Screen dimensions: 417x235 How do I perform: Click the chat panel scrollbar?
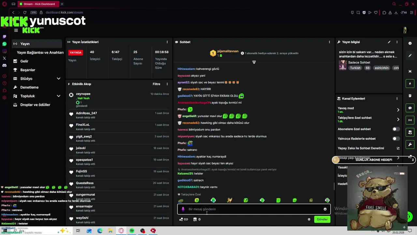(334, 187)
